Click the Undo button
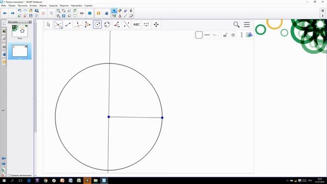Image resolution: width=327 pixels, height=184 pixels. coord(19,11)
